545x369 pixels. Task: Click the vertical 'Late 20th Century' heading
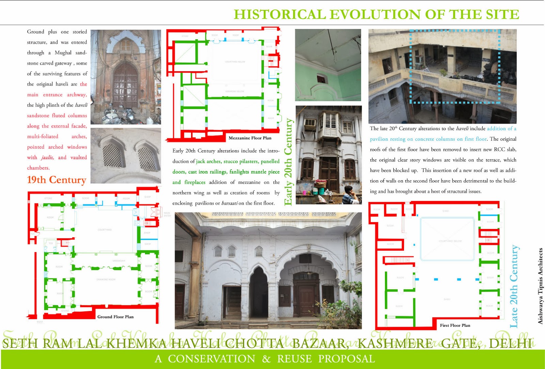click(x=514, y=286)
